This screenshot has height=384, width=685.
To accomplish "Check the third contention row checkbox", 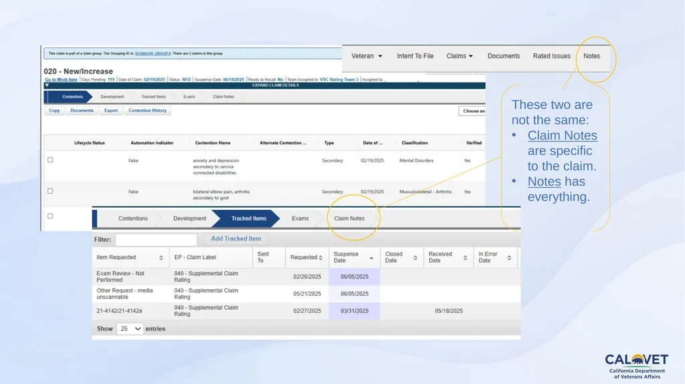I will pos(50,216).
